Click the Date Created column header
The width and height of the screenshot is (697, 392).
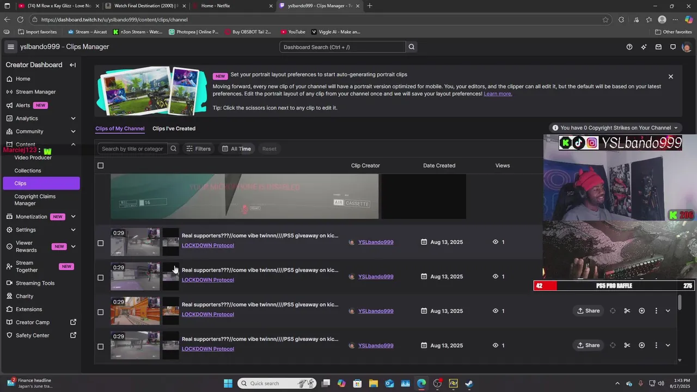click(439, 166)
